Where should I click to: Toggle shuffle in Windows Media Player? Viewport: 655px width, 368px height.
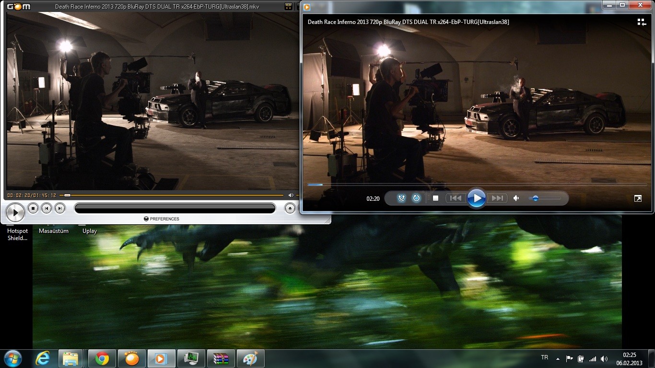click(401, 198)
